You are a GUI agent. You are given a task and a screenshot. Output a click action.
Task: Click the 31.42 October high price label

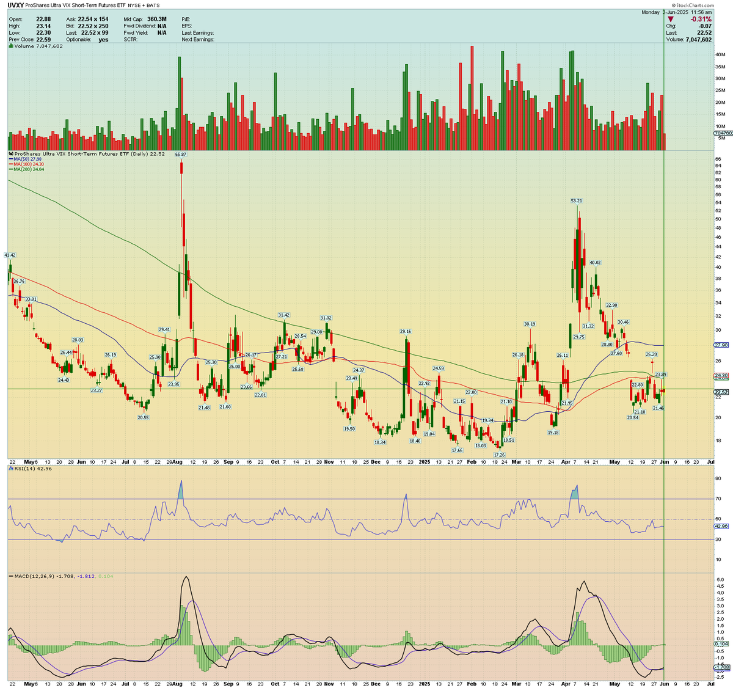(x=283, y=315)
